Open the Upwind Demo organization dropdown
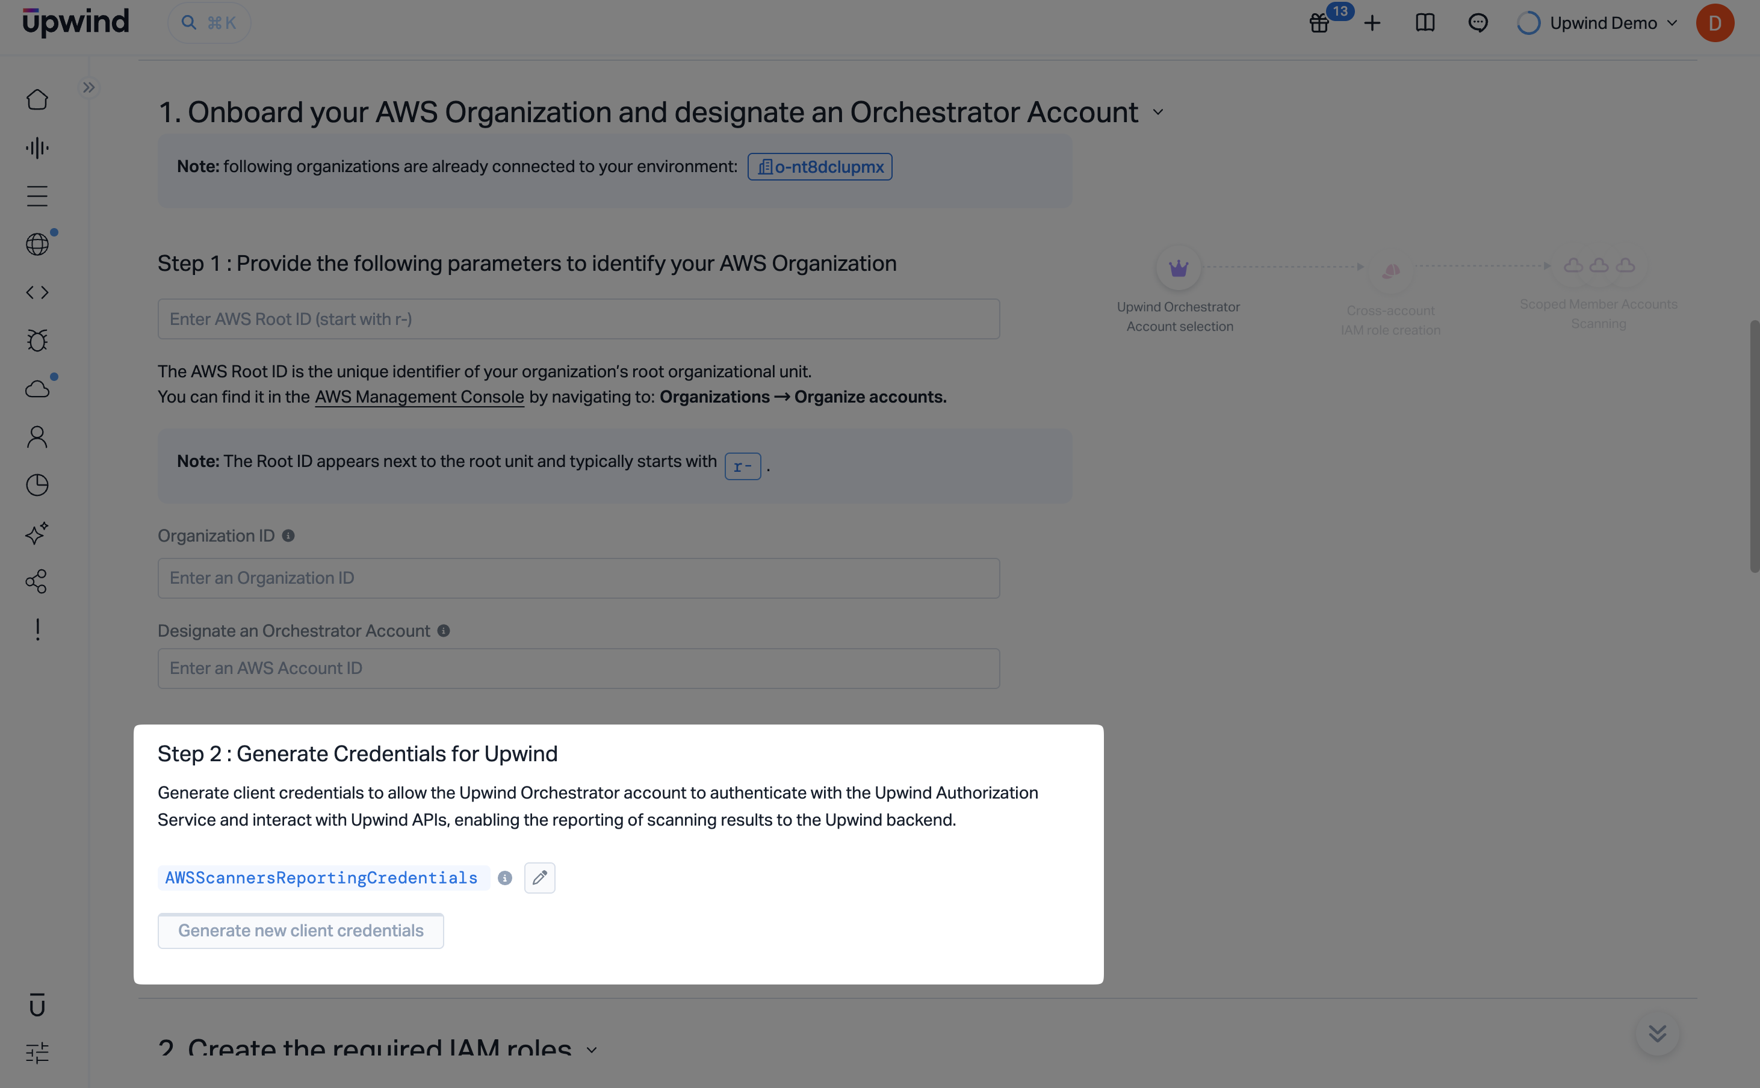 click(x=1597, y=23)
